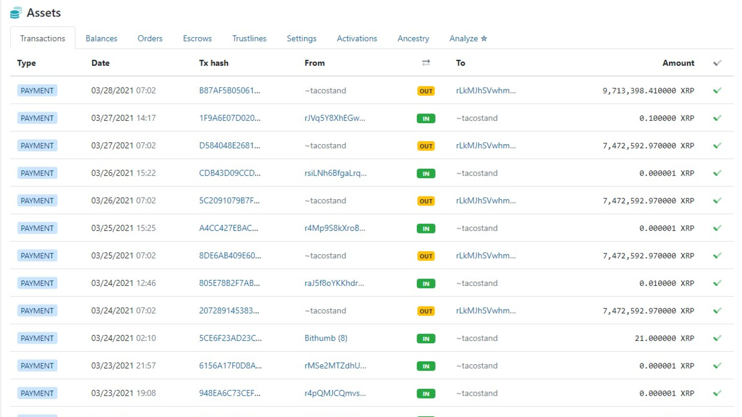Screen dimensions: 742x417
Task: Open sender address rsiLNh6BfgaLrq...
Action: tap(335, 173)
